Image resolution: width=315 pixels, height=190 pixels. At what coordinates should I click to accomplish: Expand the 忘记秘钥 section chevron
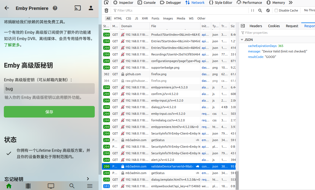pos(88,179)
